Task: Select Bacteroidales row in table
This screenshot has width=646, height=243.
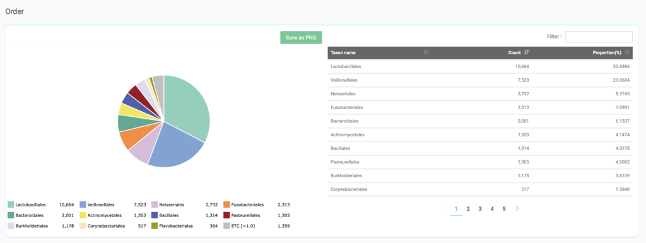Action: [480, 121]
